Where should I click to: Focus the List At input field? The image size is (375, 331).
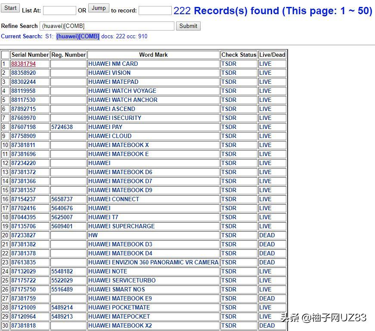(x=59, y=10)
